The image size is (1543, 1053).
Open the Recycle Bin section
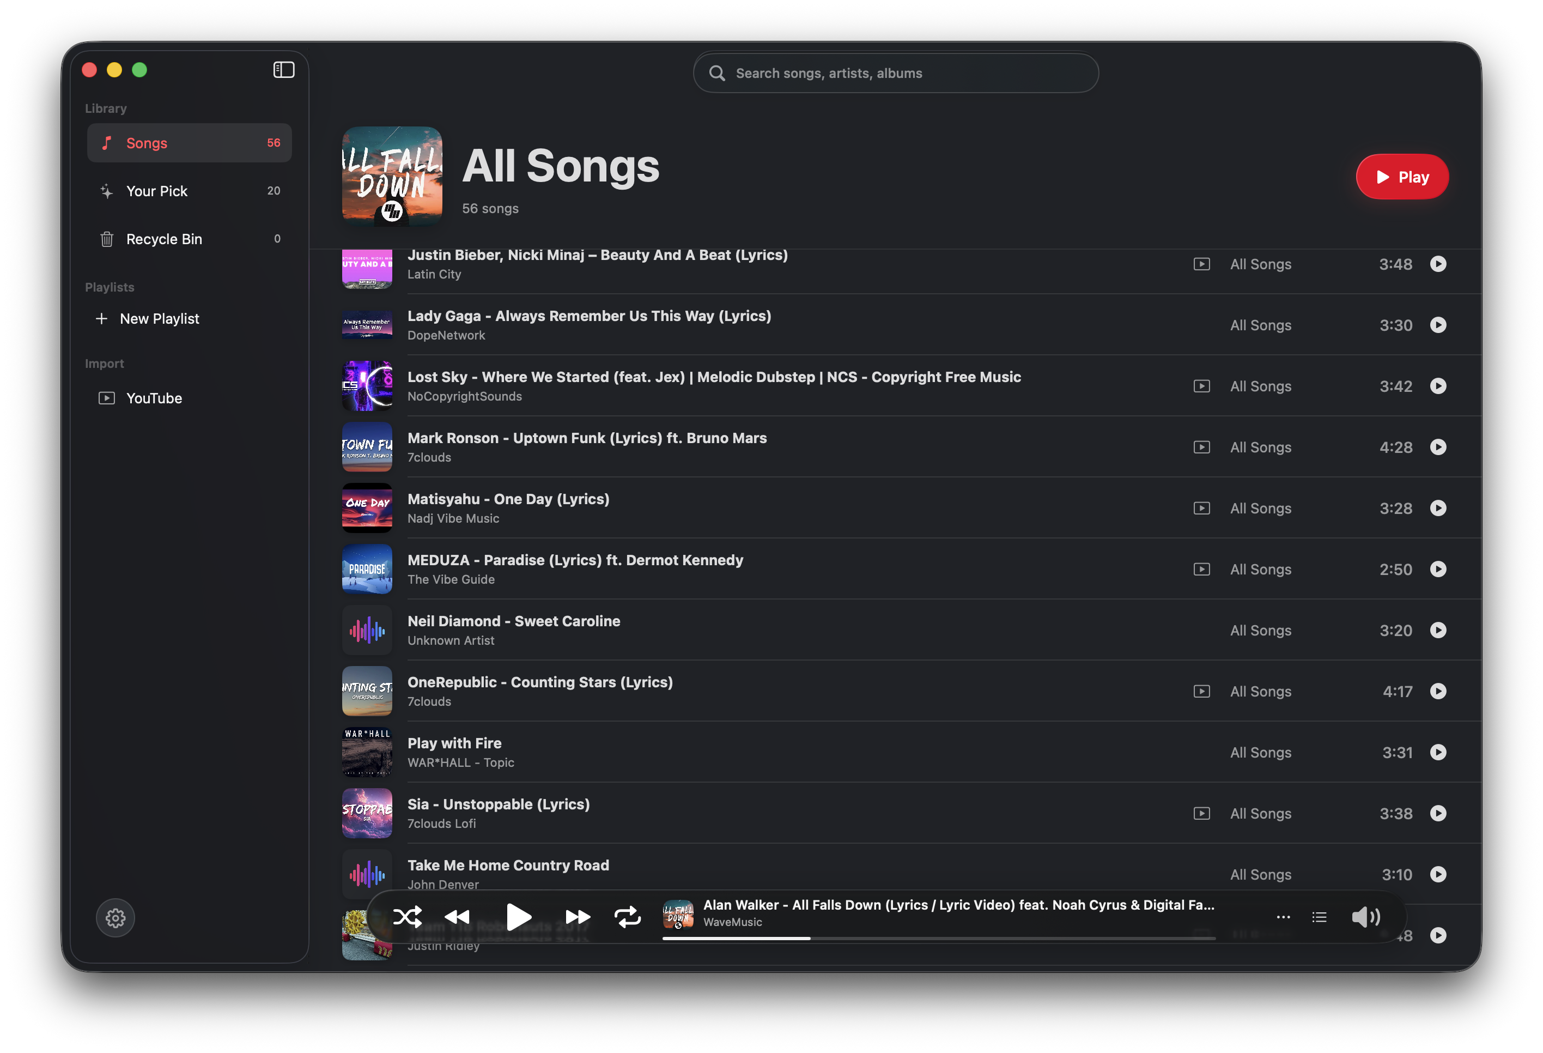(x=189, y=239)
